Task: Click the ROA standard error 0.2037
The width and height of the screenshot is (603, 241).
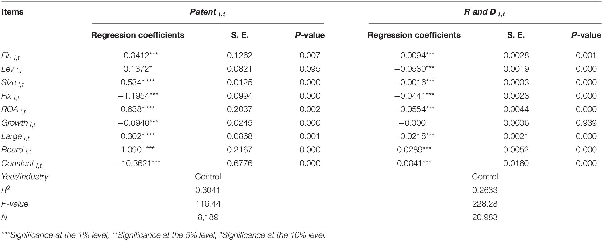Action: (x=240, y=109)
